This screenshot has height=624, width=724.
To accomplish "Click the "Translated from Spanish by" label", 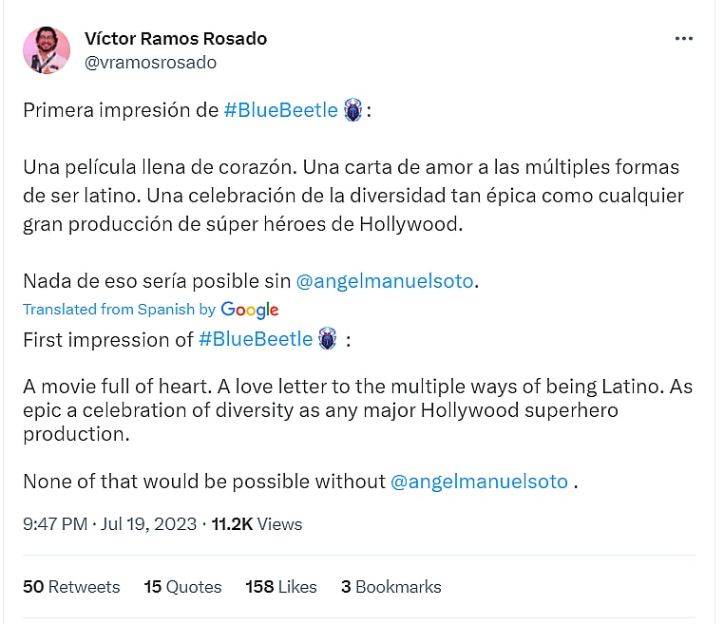I will pyautogui.click(x=120, y=310).
